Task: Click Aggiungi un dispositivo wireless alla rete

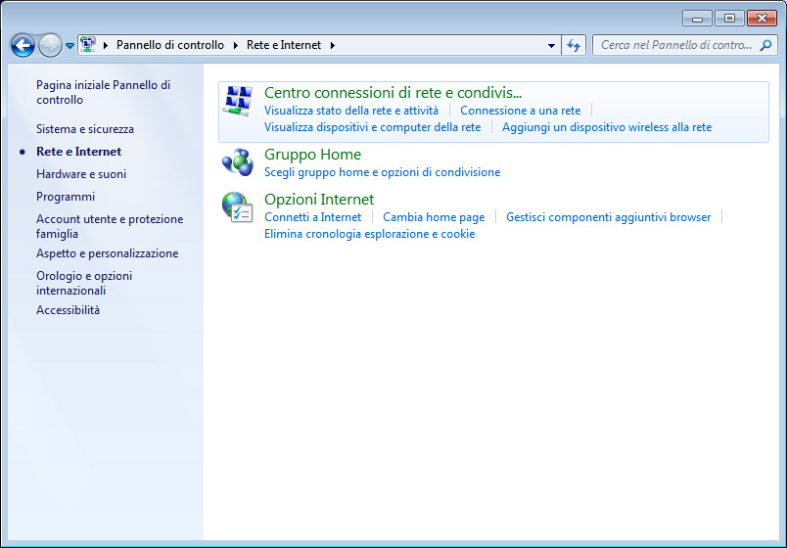Action: tap(607, 127)
